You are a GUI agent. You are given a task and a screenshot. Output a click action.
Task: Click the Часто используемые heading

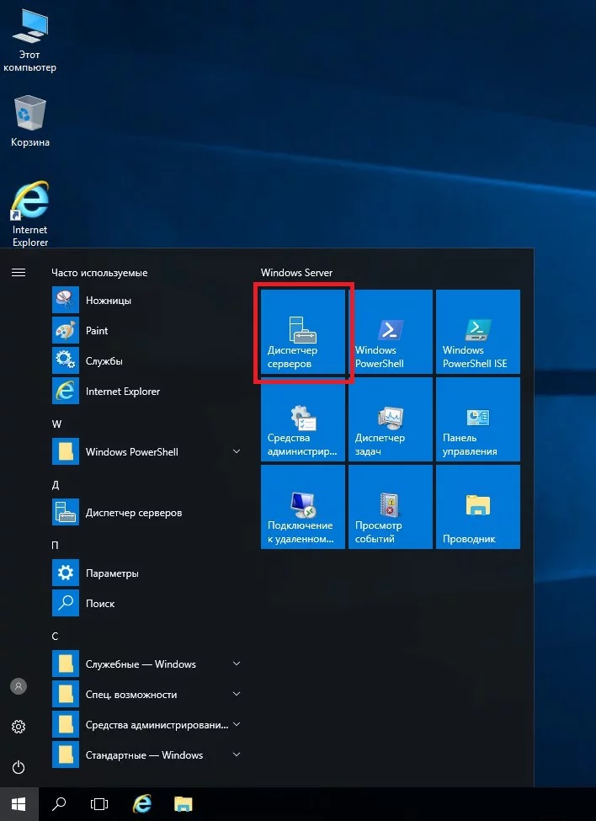tap(99, 273)
